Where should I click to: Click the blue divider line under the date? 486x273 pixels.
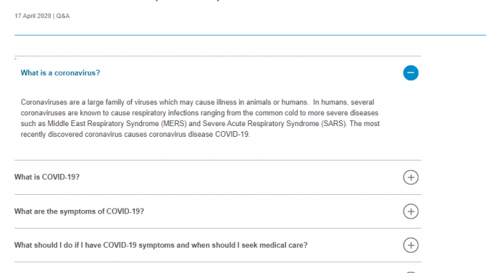250,35
